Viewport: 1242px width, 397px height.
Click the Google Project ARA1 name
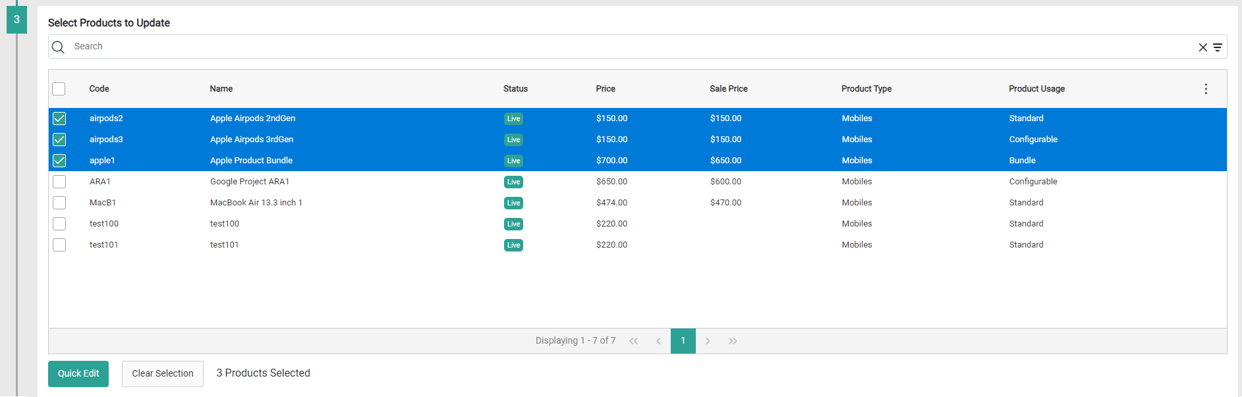point(250,182)
